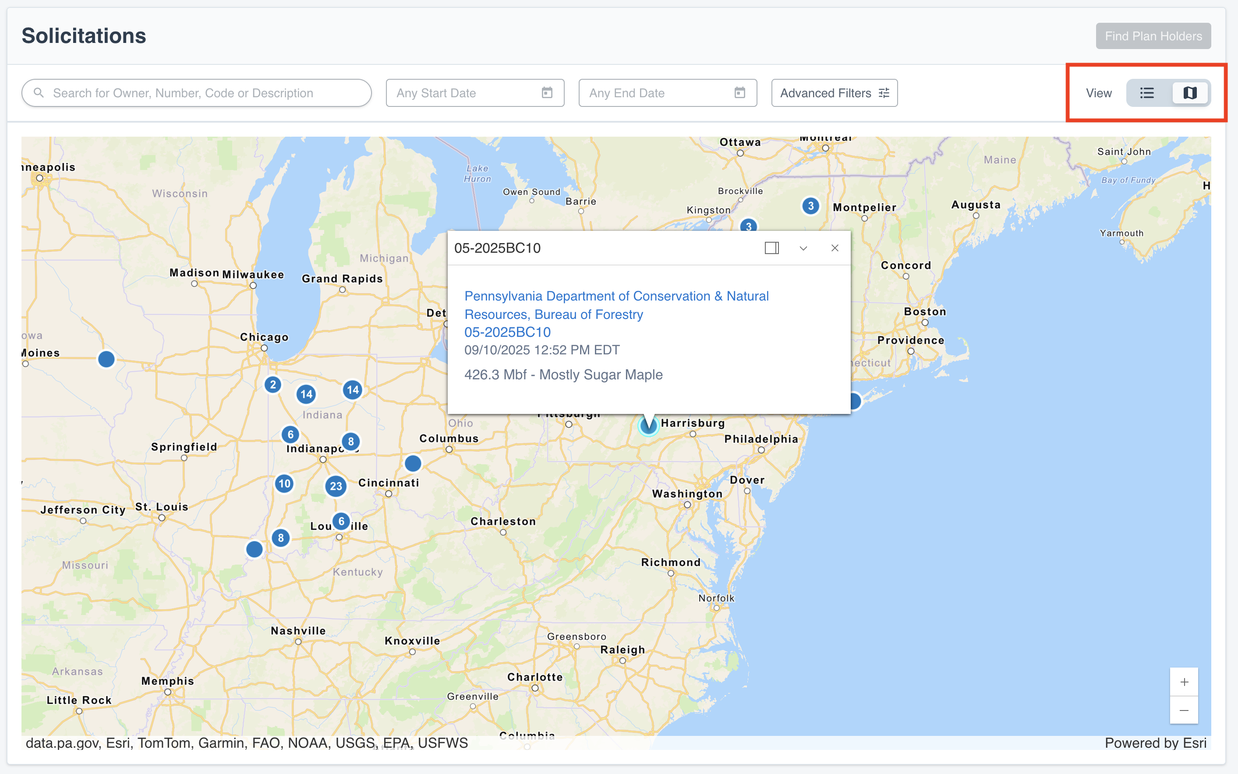Select the cluster marker showing 2

click(273, 385)
